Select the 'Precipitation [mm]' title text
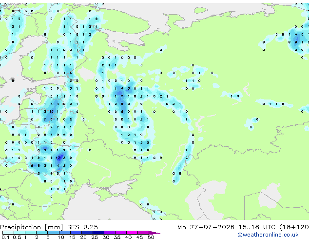The image size is (309, 239). click(32, 227)
